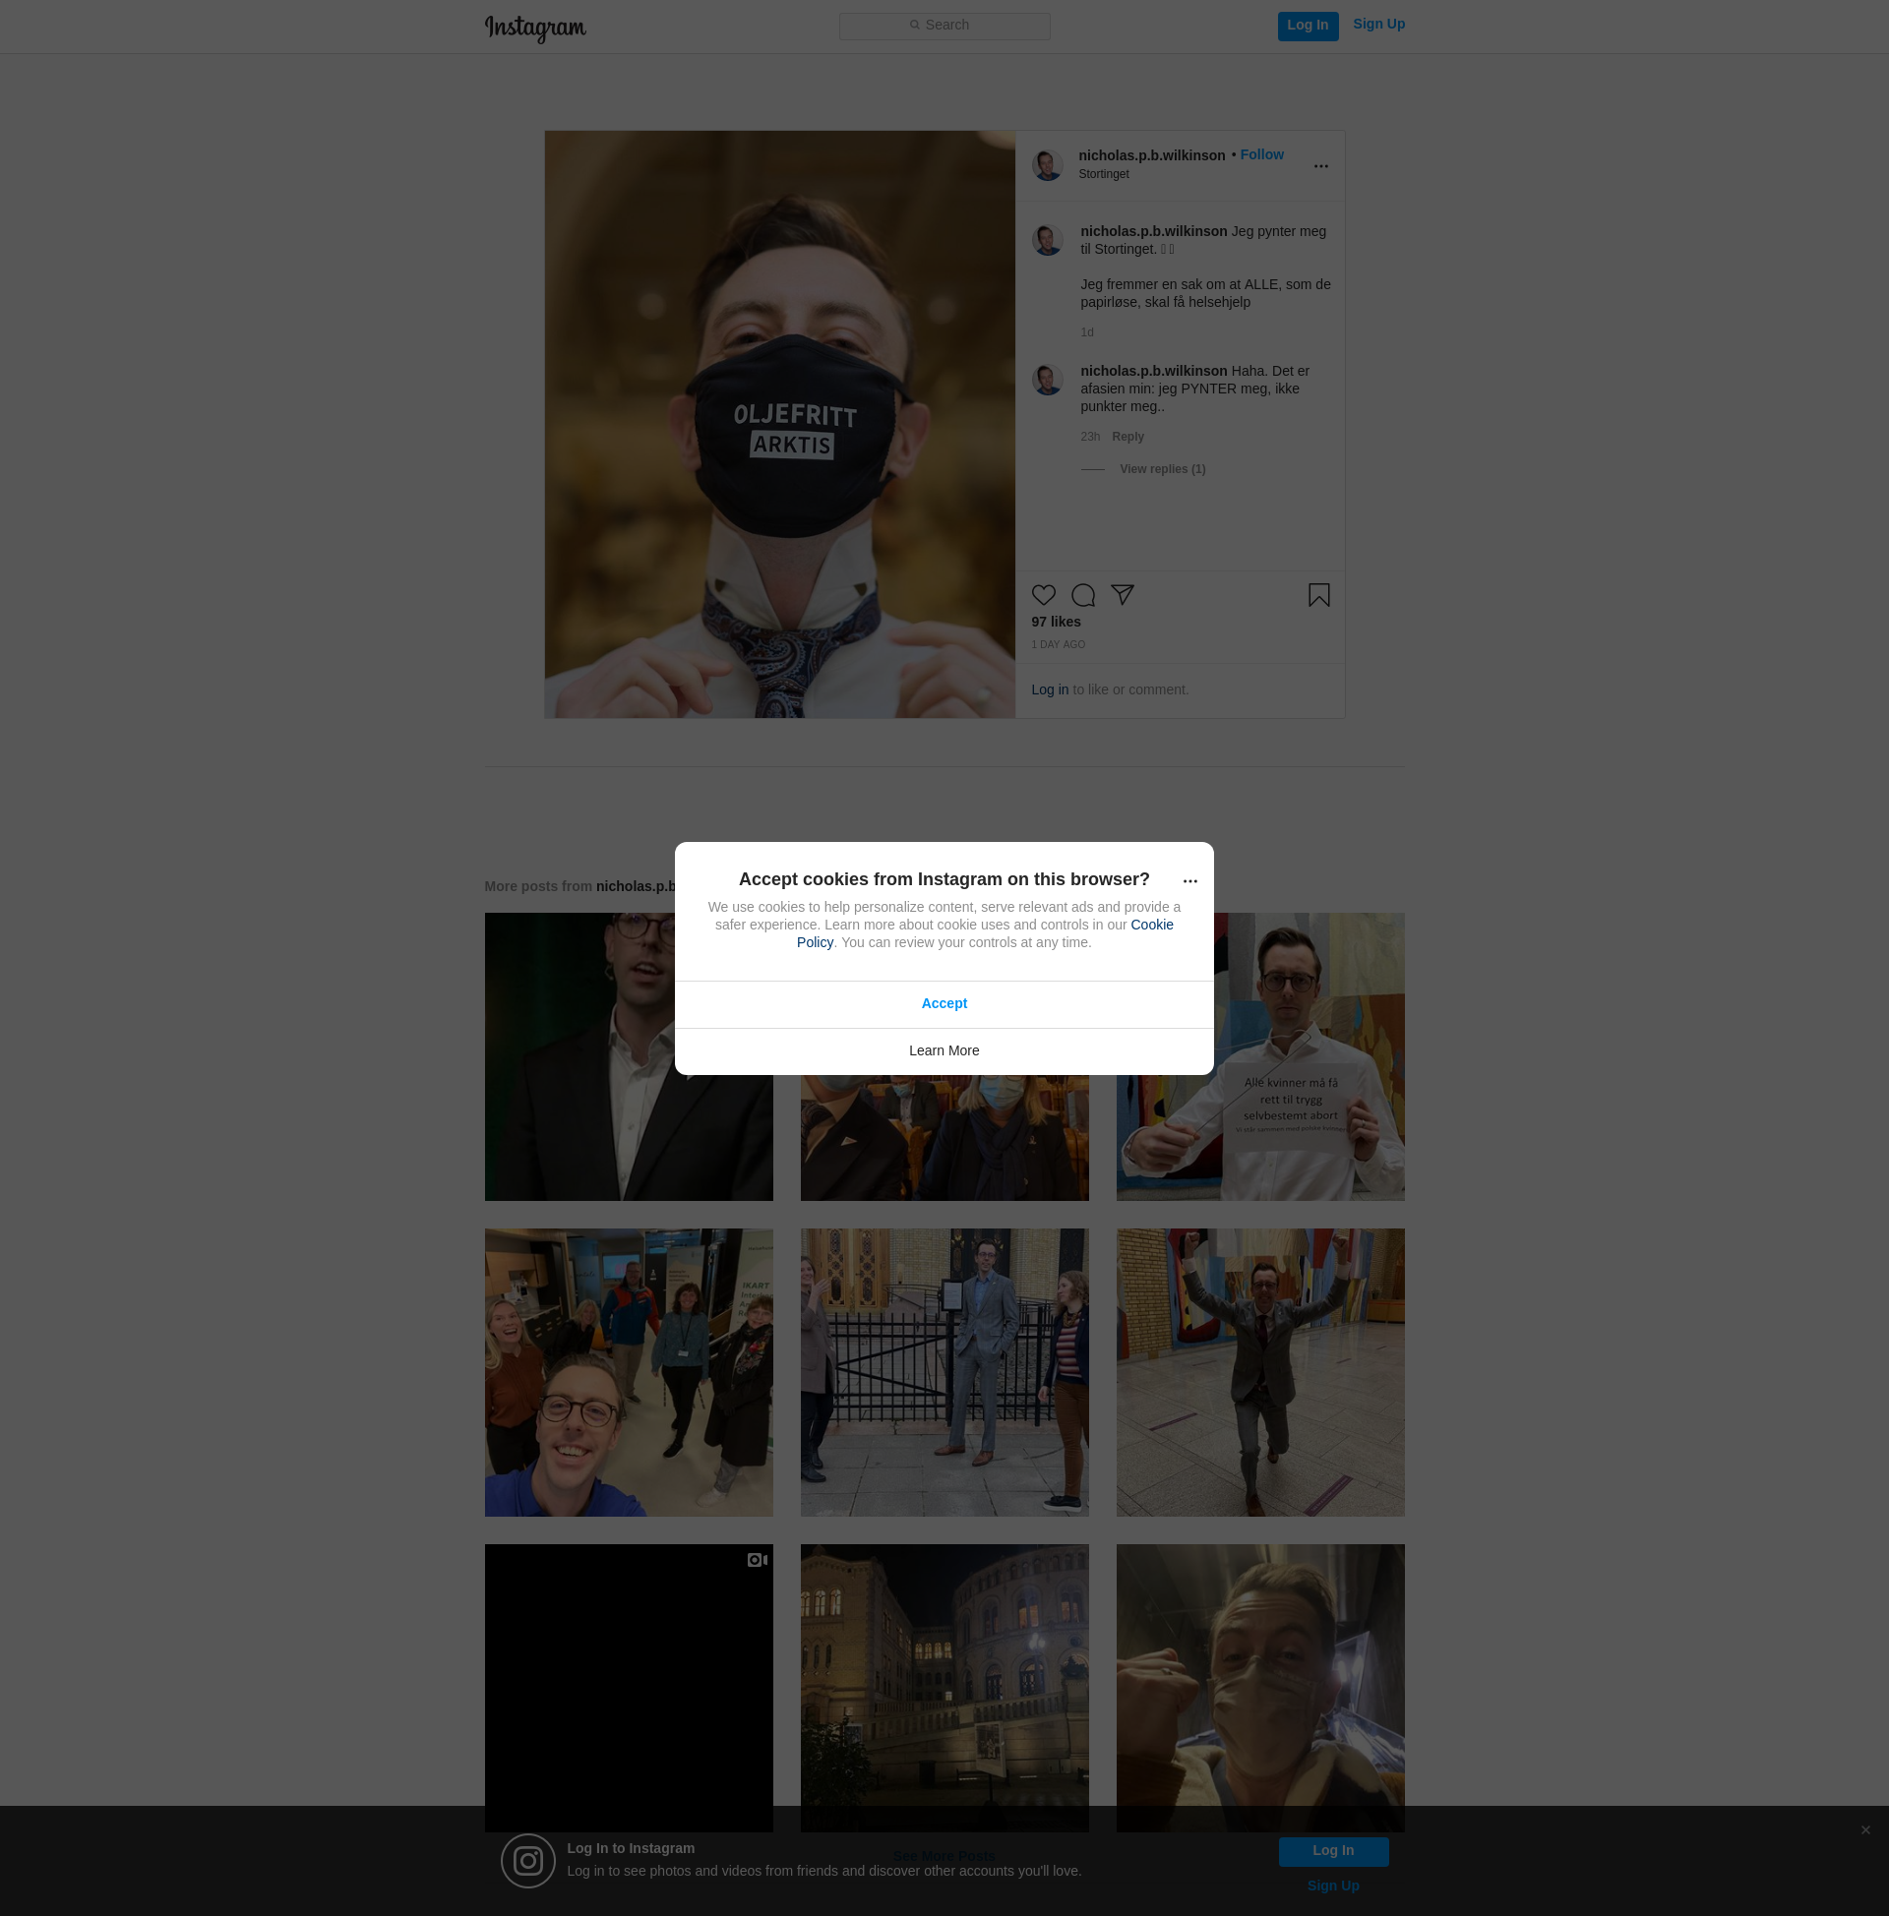Image resolution: width=1889 pixels, height=1916 pixels.
Task: Save the post with the bookmark icon
Action: pos(1318,595)
